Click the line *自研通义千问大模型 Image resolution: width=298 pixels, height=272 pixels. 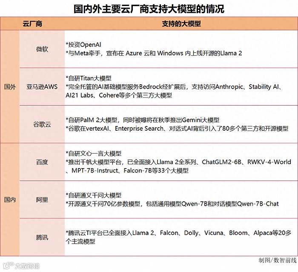point(94,195)
